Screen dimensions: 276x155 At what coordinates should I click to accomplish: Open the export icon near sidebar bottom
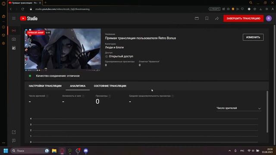point(14,132)
